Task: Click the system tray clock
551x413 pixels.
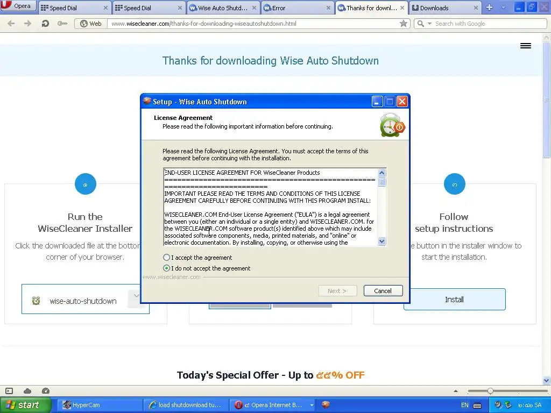Action: [530, 405]
